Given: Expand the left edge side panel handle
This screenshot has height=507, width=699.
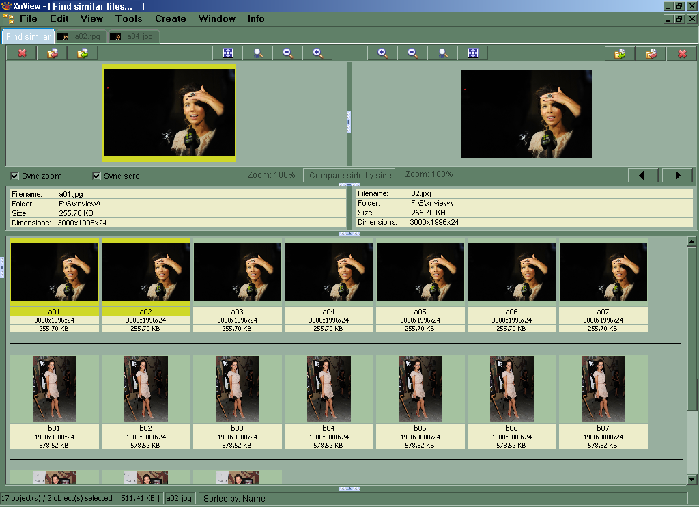Looking at the screenshot, I should tap(2, 267).
